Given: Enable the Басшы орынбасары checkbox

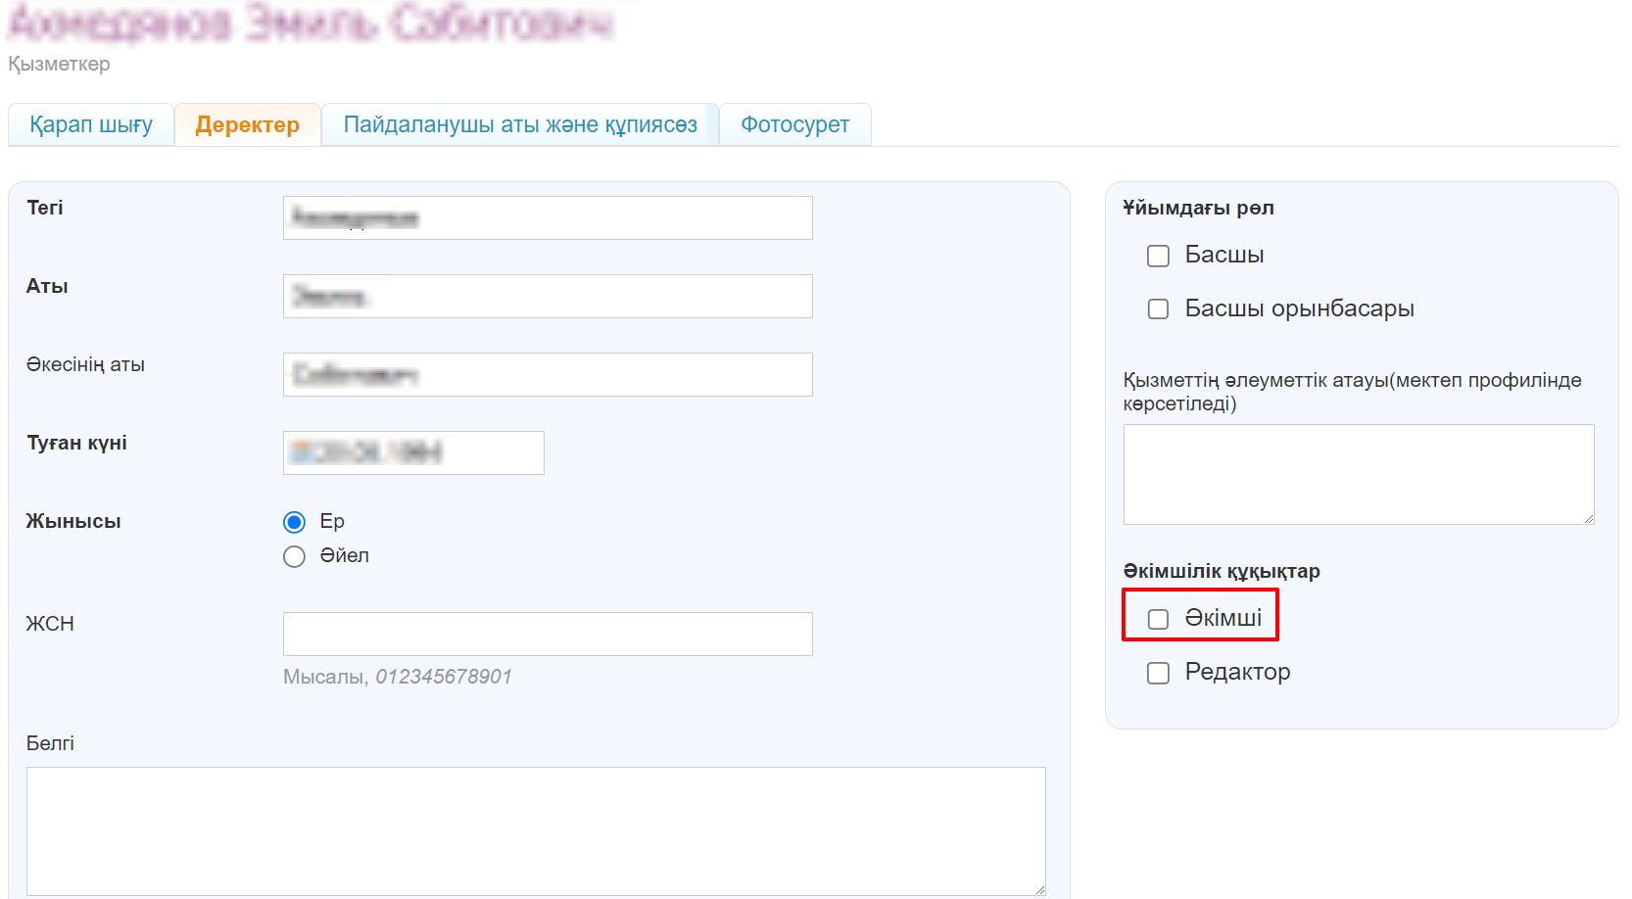Looking at the screenshot, I should pyautogui.click(x=1158, y=309).
